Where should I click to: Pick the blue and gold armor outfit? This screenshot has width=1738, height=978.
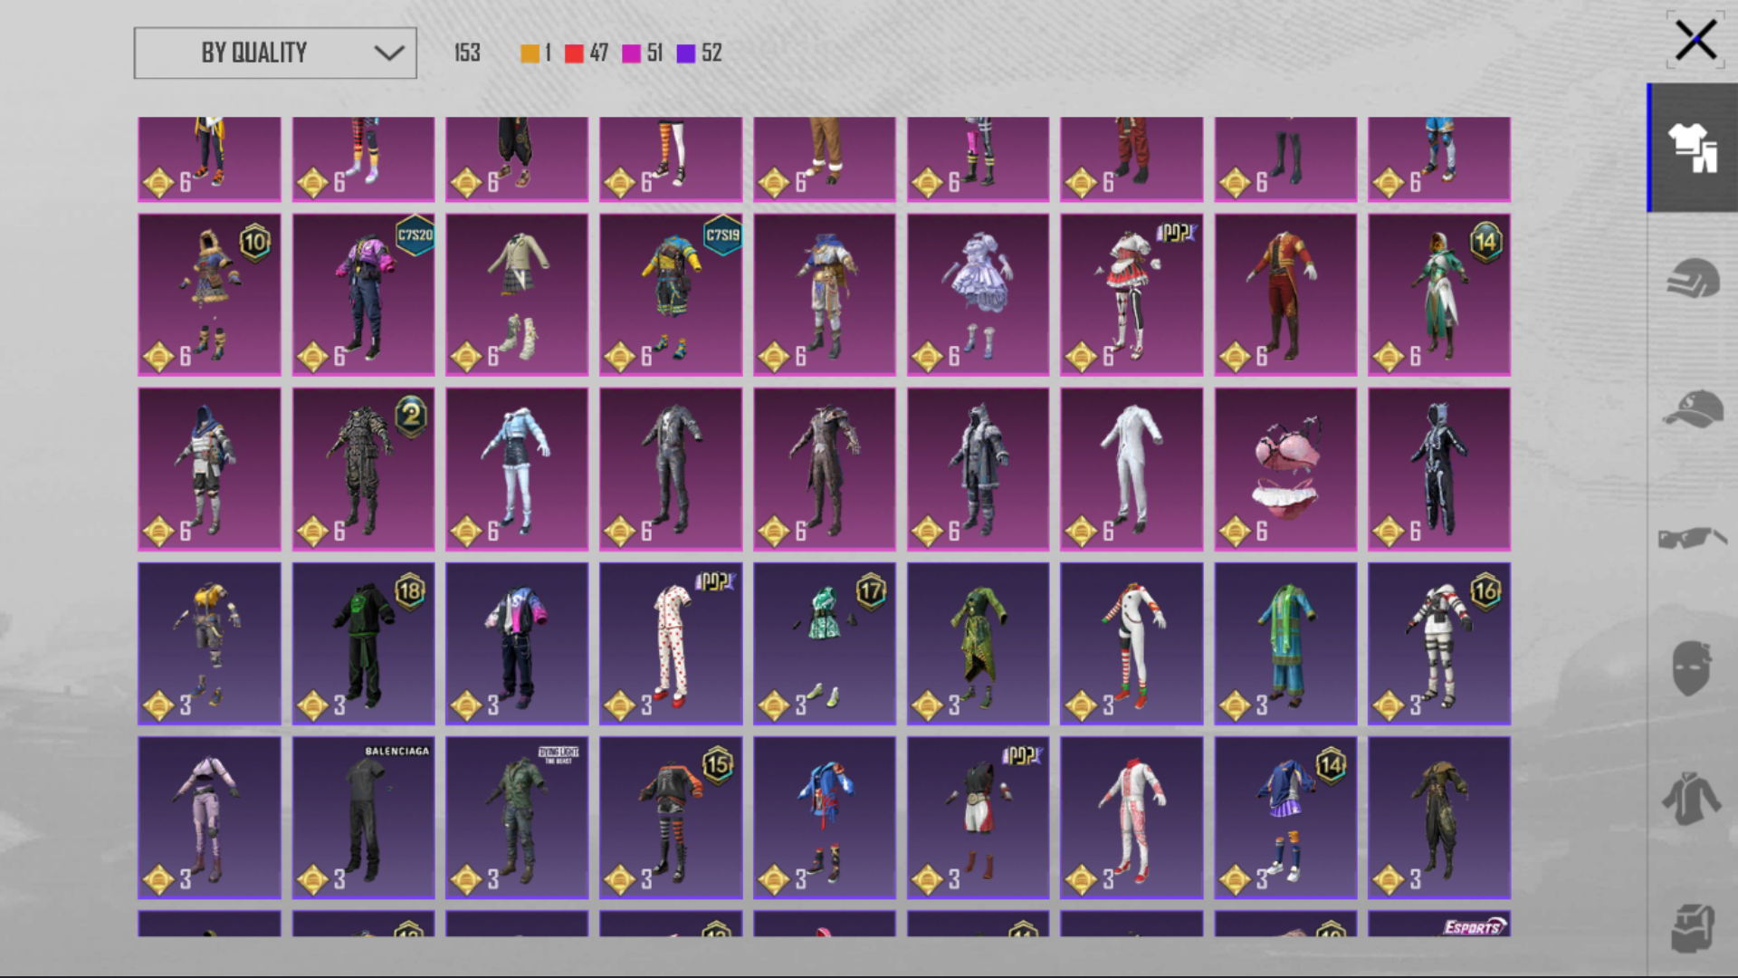825,294
